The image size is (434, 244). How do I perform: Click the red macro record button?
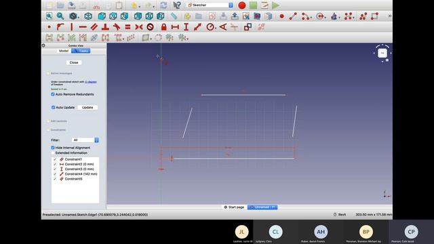pos(242,5)
